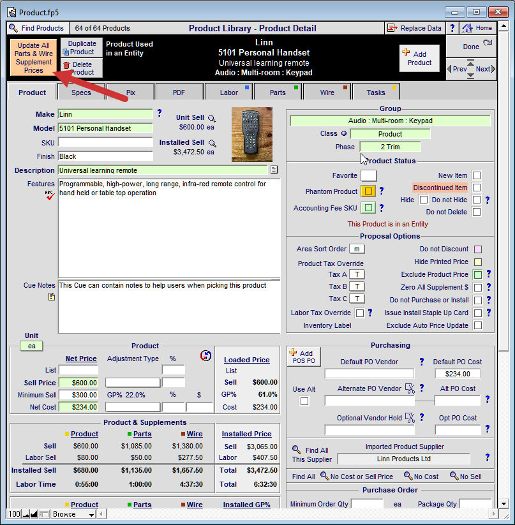The image size is (515, 525).
Task: Open help for Accounting Fee SKU
Action: pyautogui.click(x=382, y=208)
